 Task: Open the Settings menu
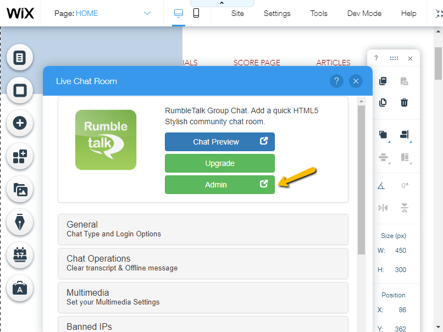pos(276,13)
